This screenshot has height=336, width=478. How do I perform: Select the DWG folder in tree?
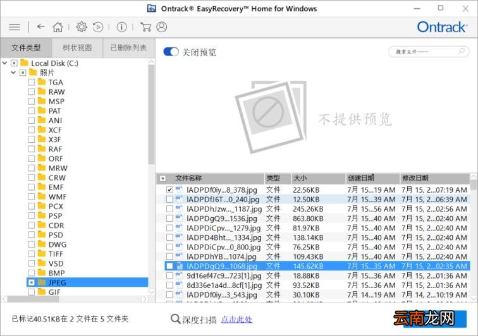(x=58, y=244)
